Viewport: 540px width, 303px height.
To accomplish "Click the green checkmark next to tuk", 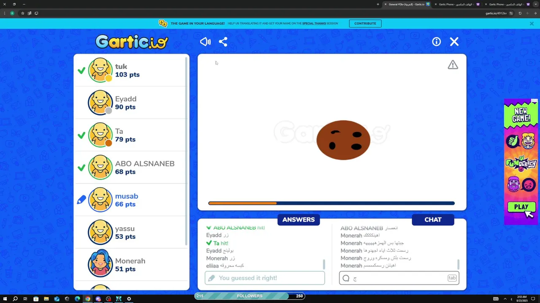I will click(81, 71).
